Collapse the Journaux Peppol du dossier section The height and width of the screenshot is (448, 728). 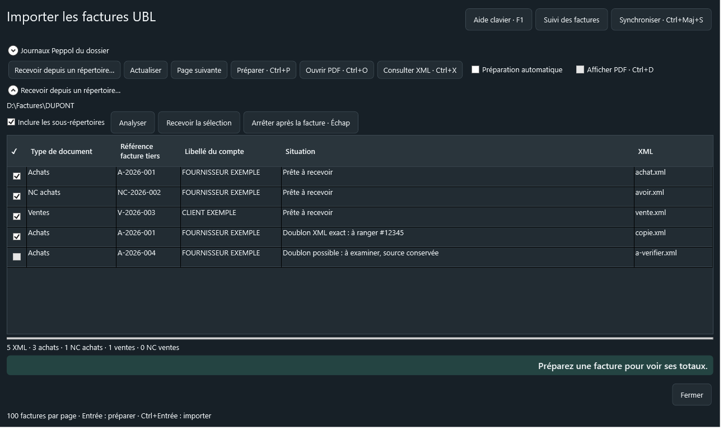tap(13, 50)
